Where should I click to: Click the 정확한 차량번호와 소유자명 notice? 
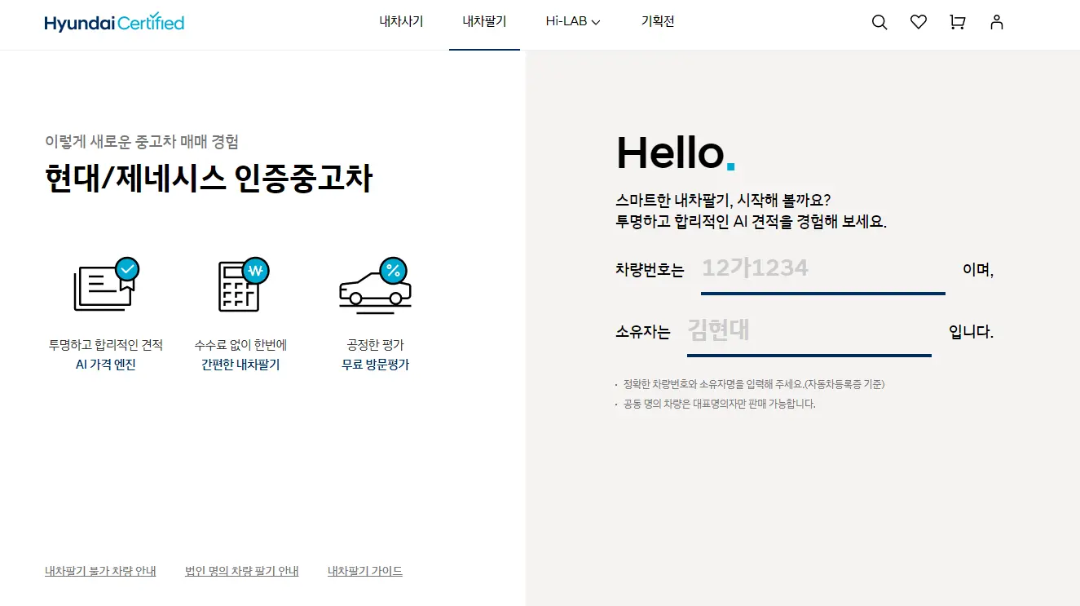(x=754, y=384)
